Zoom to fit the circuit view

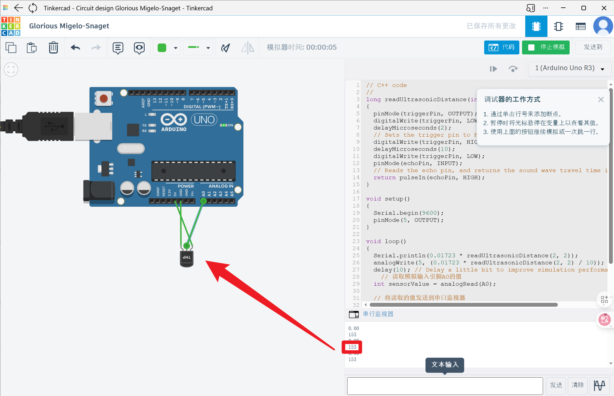(x=11, y=70)
